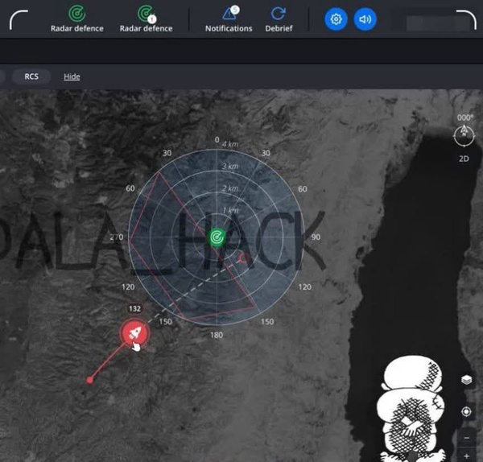
Task: Click the red trajectory origin dot
Action: click(x=89, y=380)
